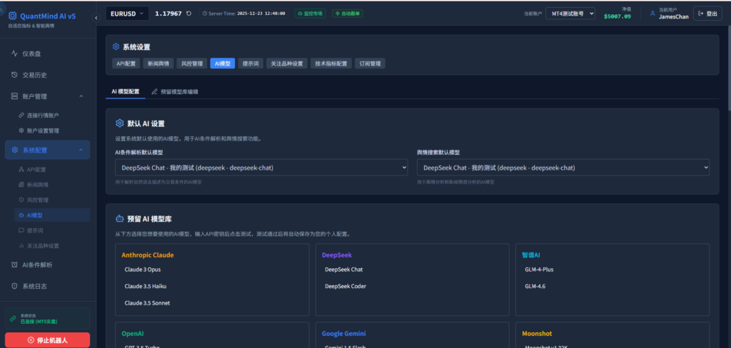Collapse the sidebar using the arrow handle
Screen dimensions: 731x348
coord(96,18)
